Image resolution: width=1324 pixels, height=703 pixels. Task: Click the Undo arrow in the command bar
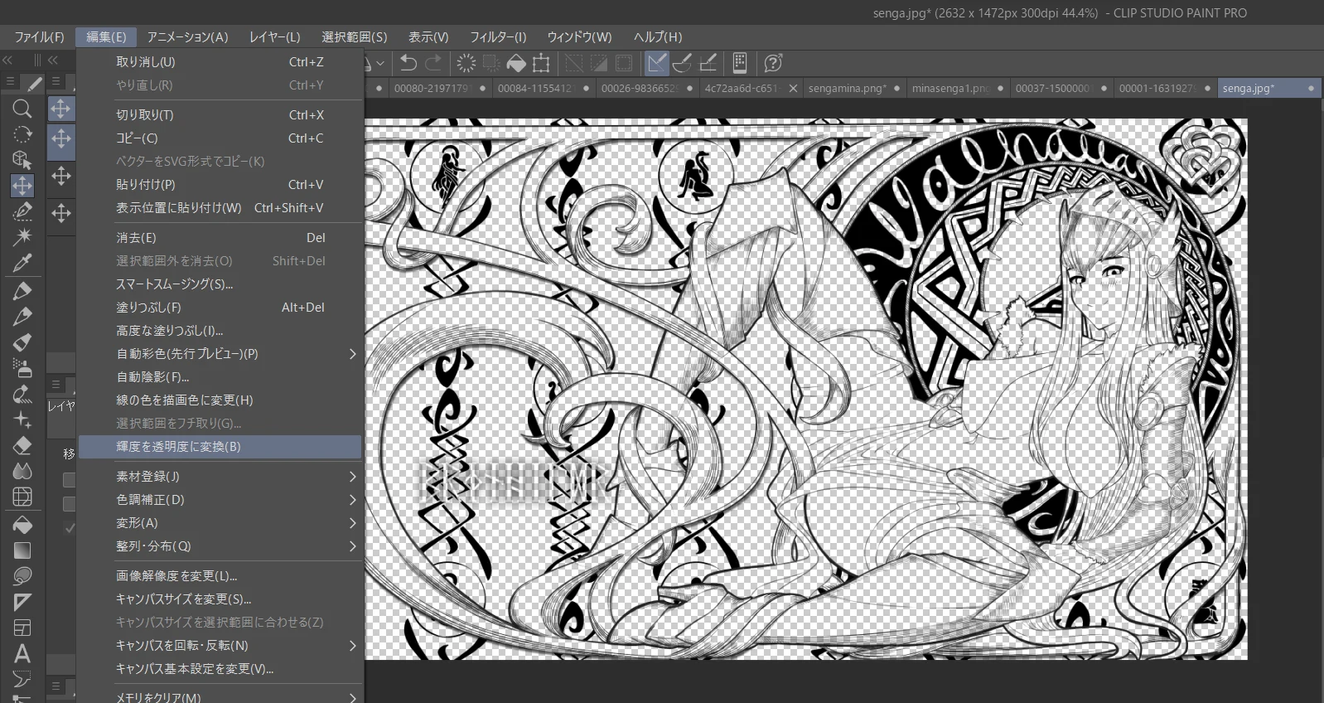(x=408, y=63)
